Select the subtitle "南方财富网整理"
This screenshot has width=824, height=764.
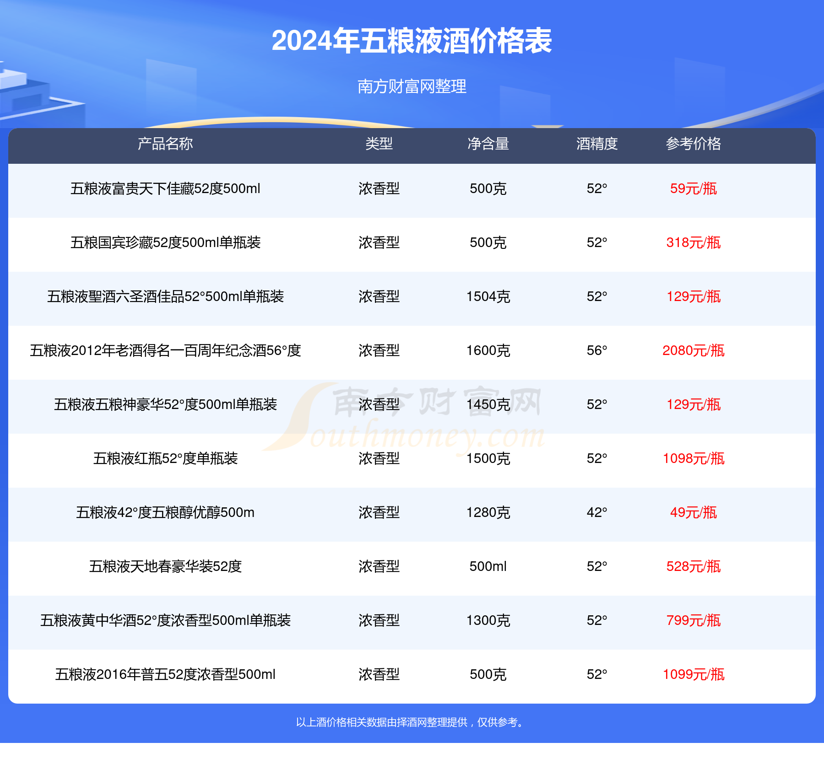pos(412,86)
